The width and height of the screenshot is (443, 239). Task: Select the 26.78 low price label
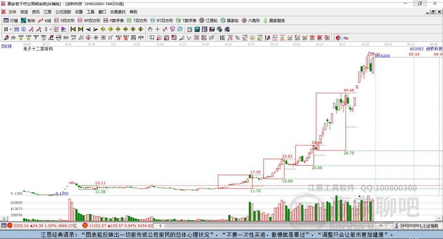(349, 153)
